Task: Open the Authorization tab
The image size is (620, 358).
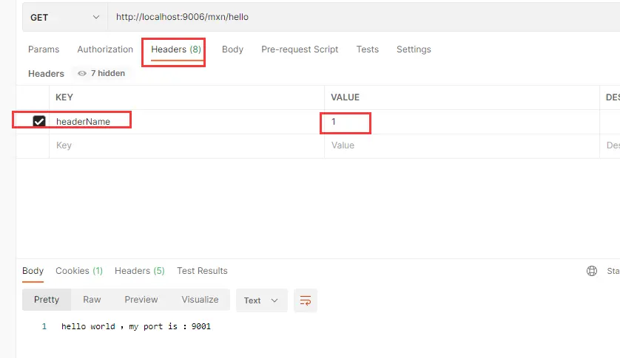Action: tap(105, 49)
